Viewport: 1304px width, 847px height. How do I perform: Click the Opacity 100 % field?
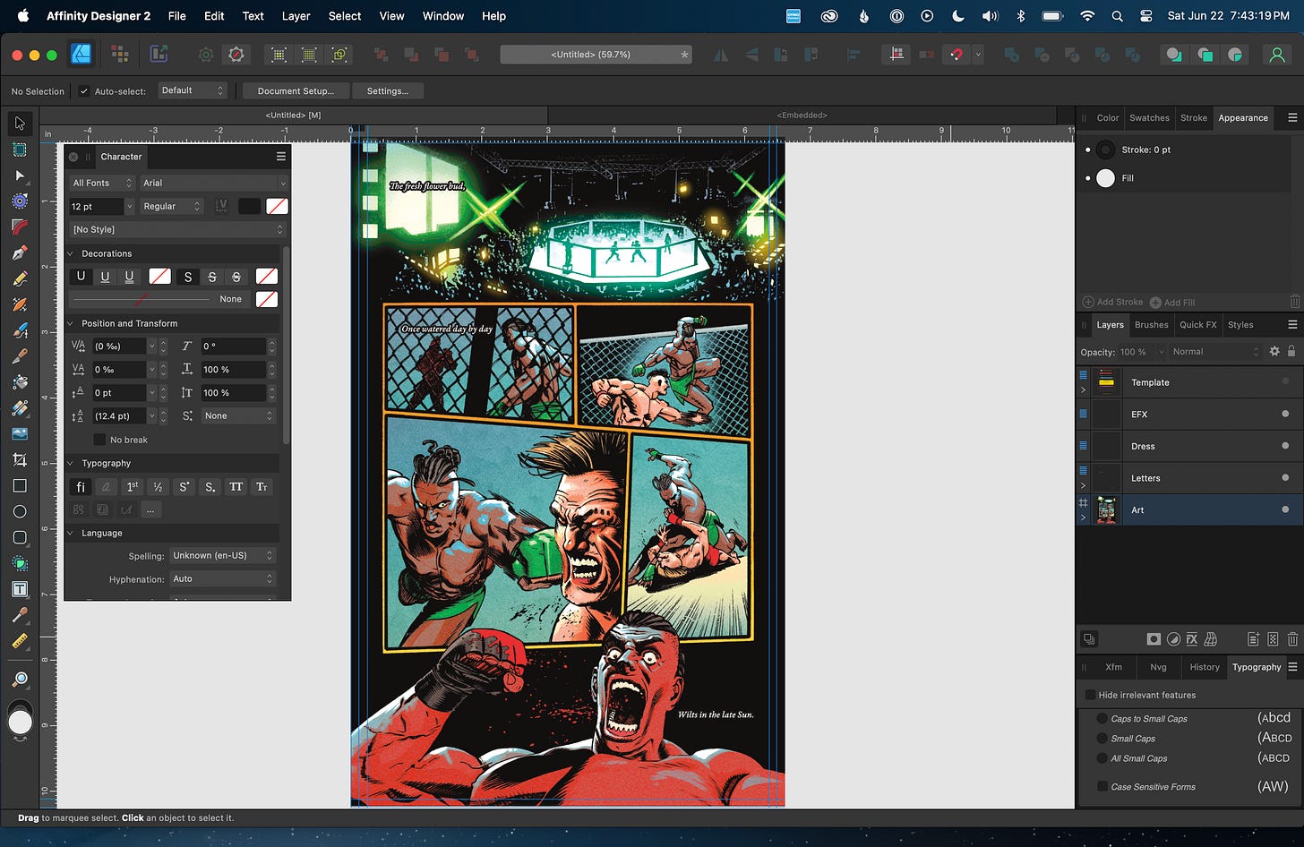pos(1135,352)
